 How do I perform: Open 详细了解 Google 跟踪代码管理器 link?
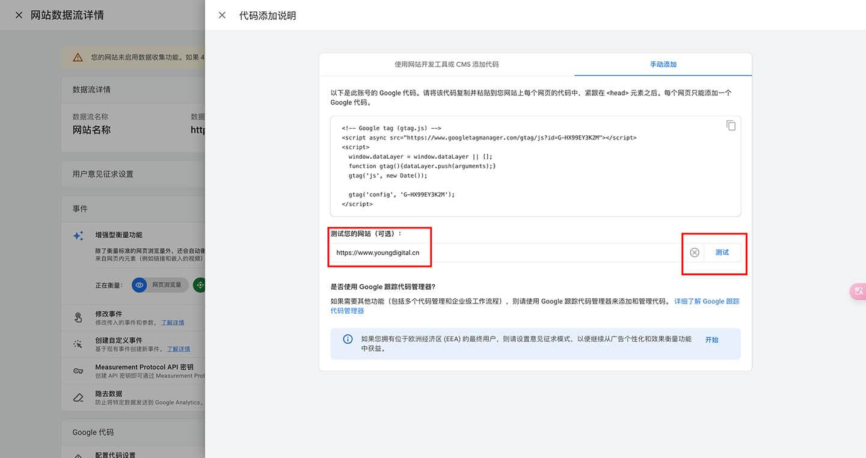[x=535, y=306]
